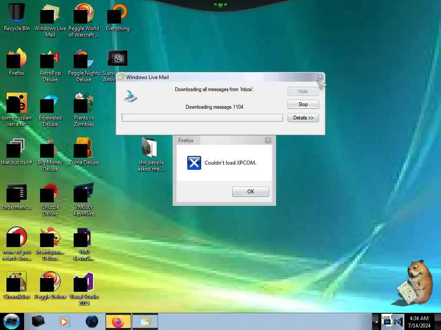Click the Hide button in Live Mail dialog
Viewport: 441px width, 330px height.
click(303, 91)
